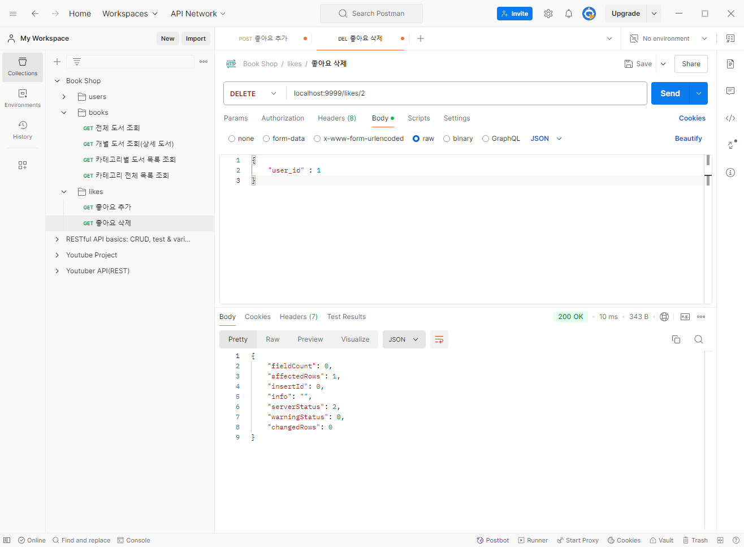This screenshot has width=744, height=547.
Task: Open collections options three-dot menu
Action: tap(204, 62)
